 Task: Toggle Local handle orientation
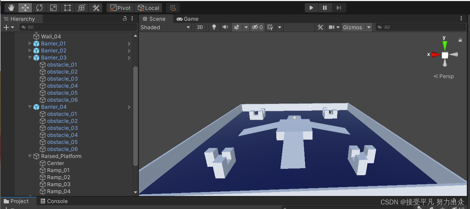click(x=148, y=7)
